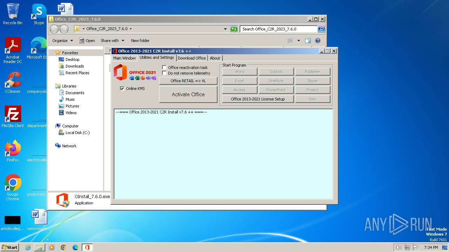Open Local Disk (C:) in navigation pane
This screenshot has width=449, height=252.
78,133
